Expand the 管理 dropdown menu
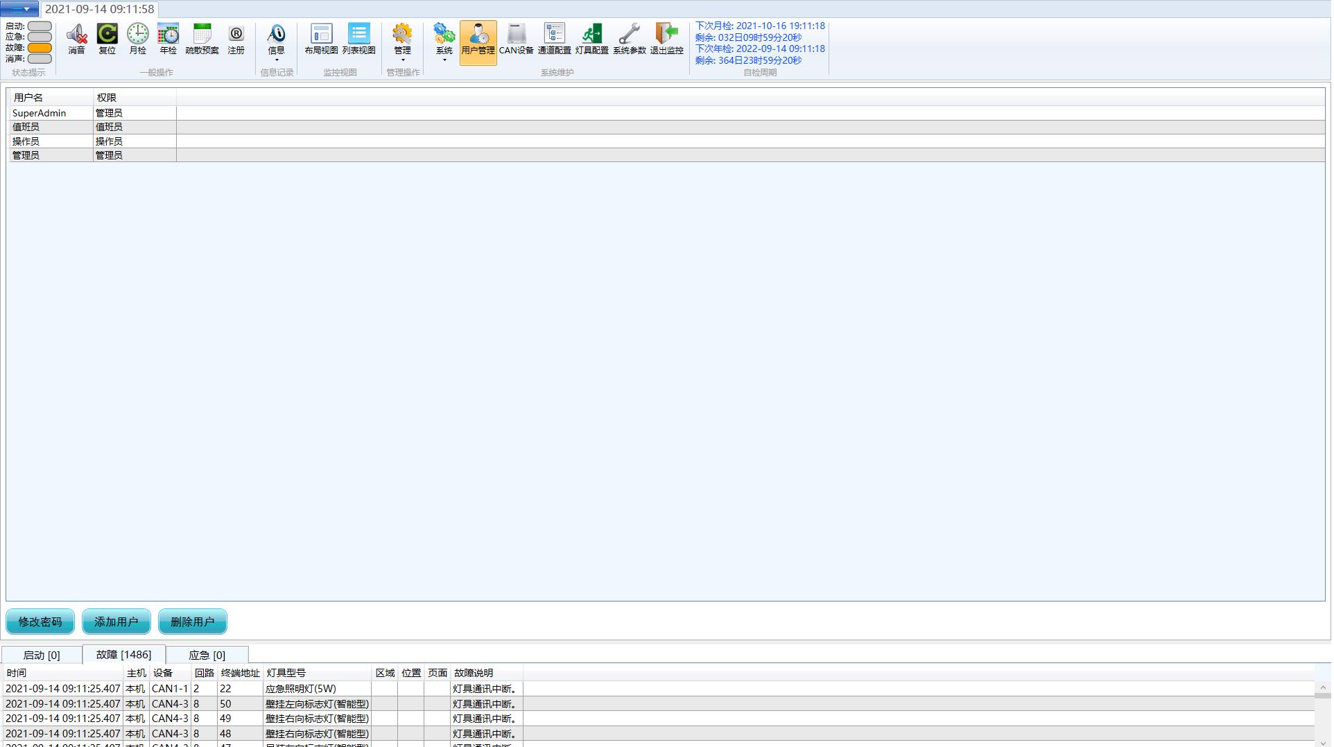 [402, 43]
